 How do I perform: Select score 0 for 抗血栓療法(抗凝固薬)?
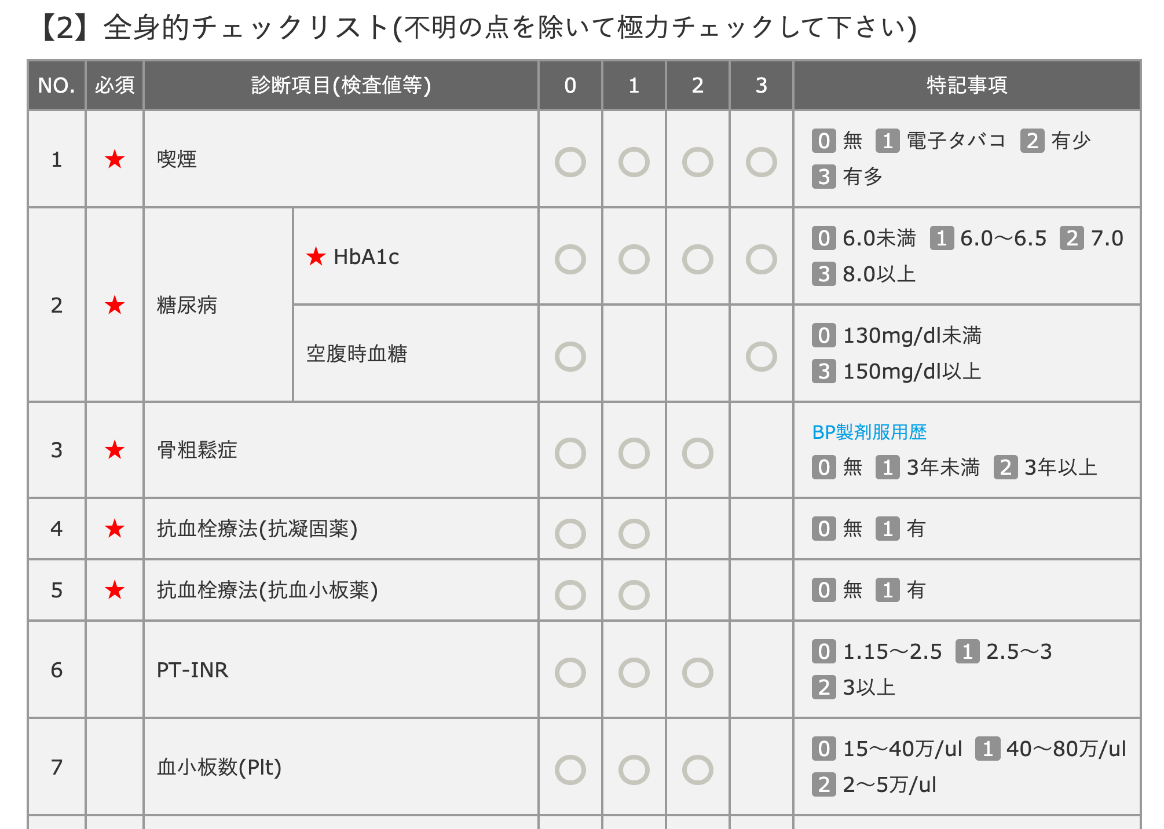(x=570, y=533)
